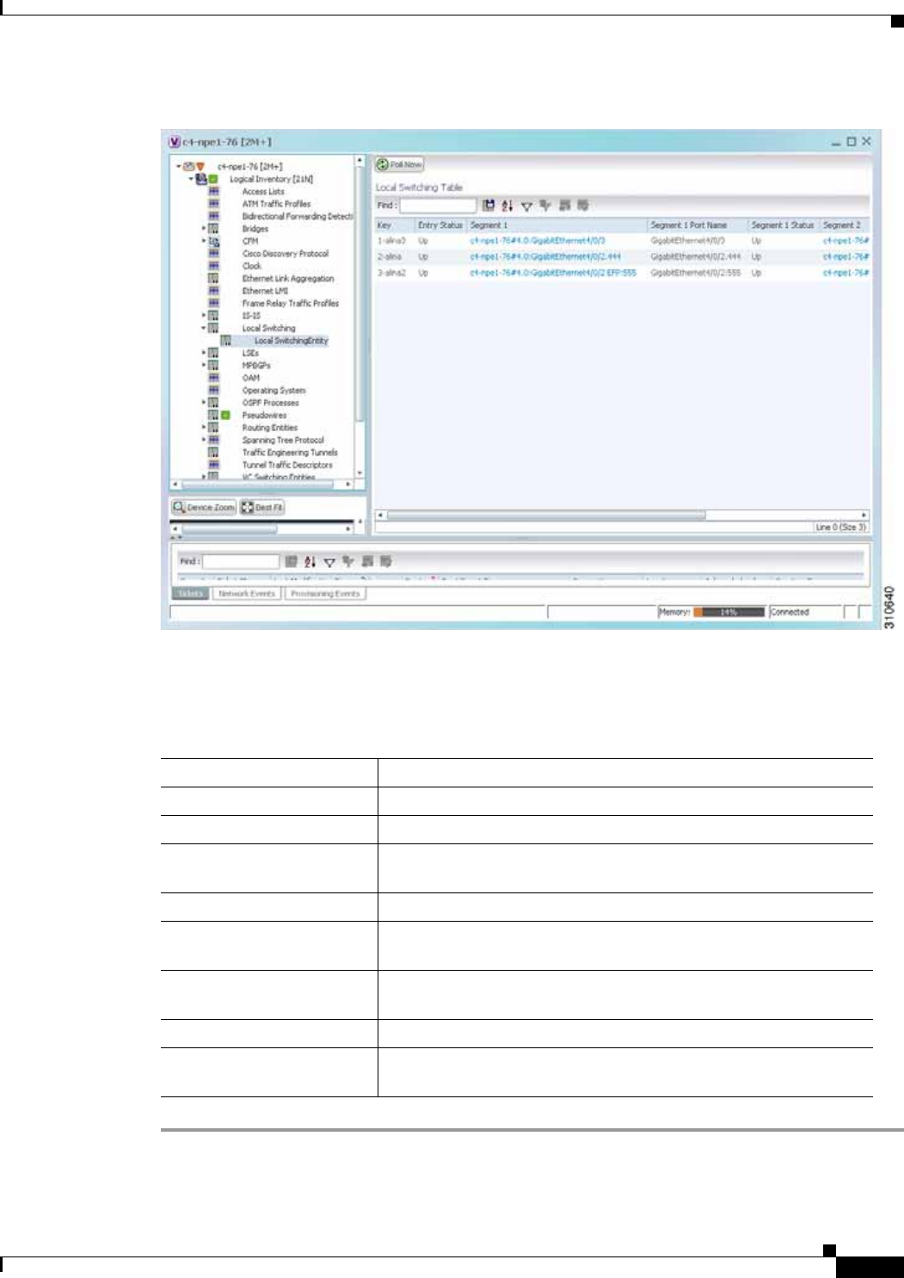Click show selected rows icon in Local Switching toolbar
The width and height of the screenshot is (904, 1278).
583,206
